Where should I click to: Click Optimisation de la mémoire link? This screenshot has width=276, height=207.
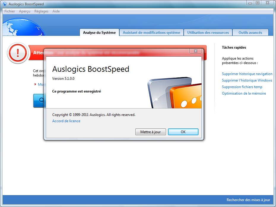click(x=244, y=93)
